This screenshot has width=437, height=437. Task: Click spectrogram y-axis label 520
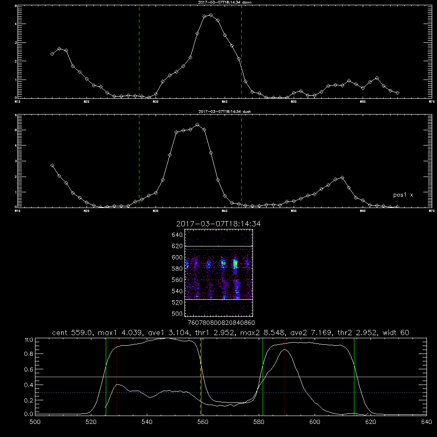pos(177,302)
